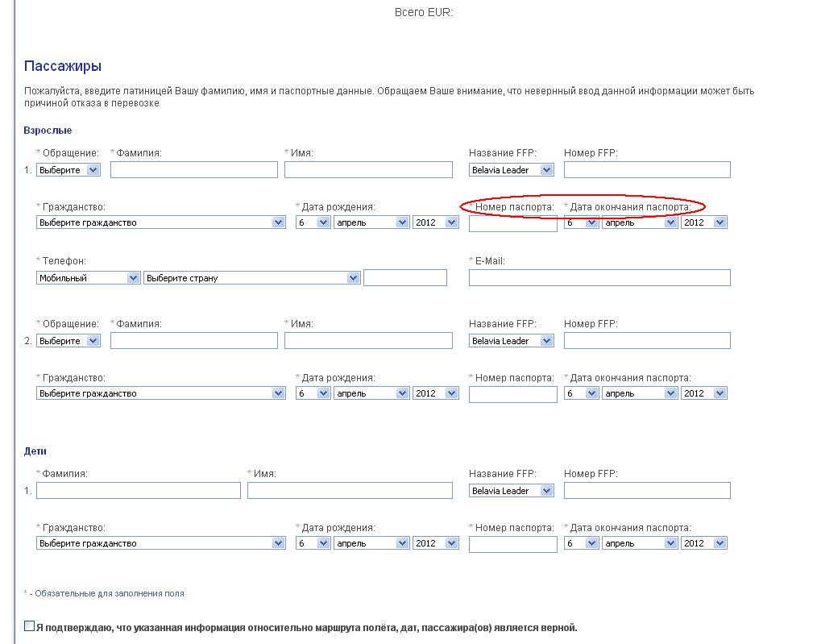Click FFP number field for adult 2
Image resolution: width=817 pixels, height=644 pixels.
[x=647, y=341]
